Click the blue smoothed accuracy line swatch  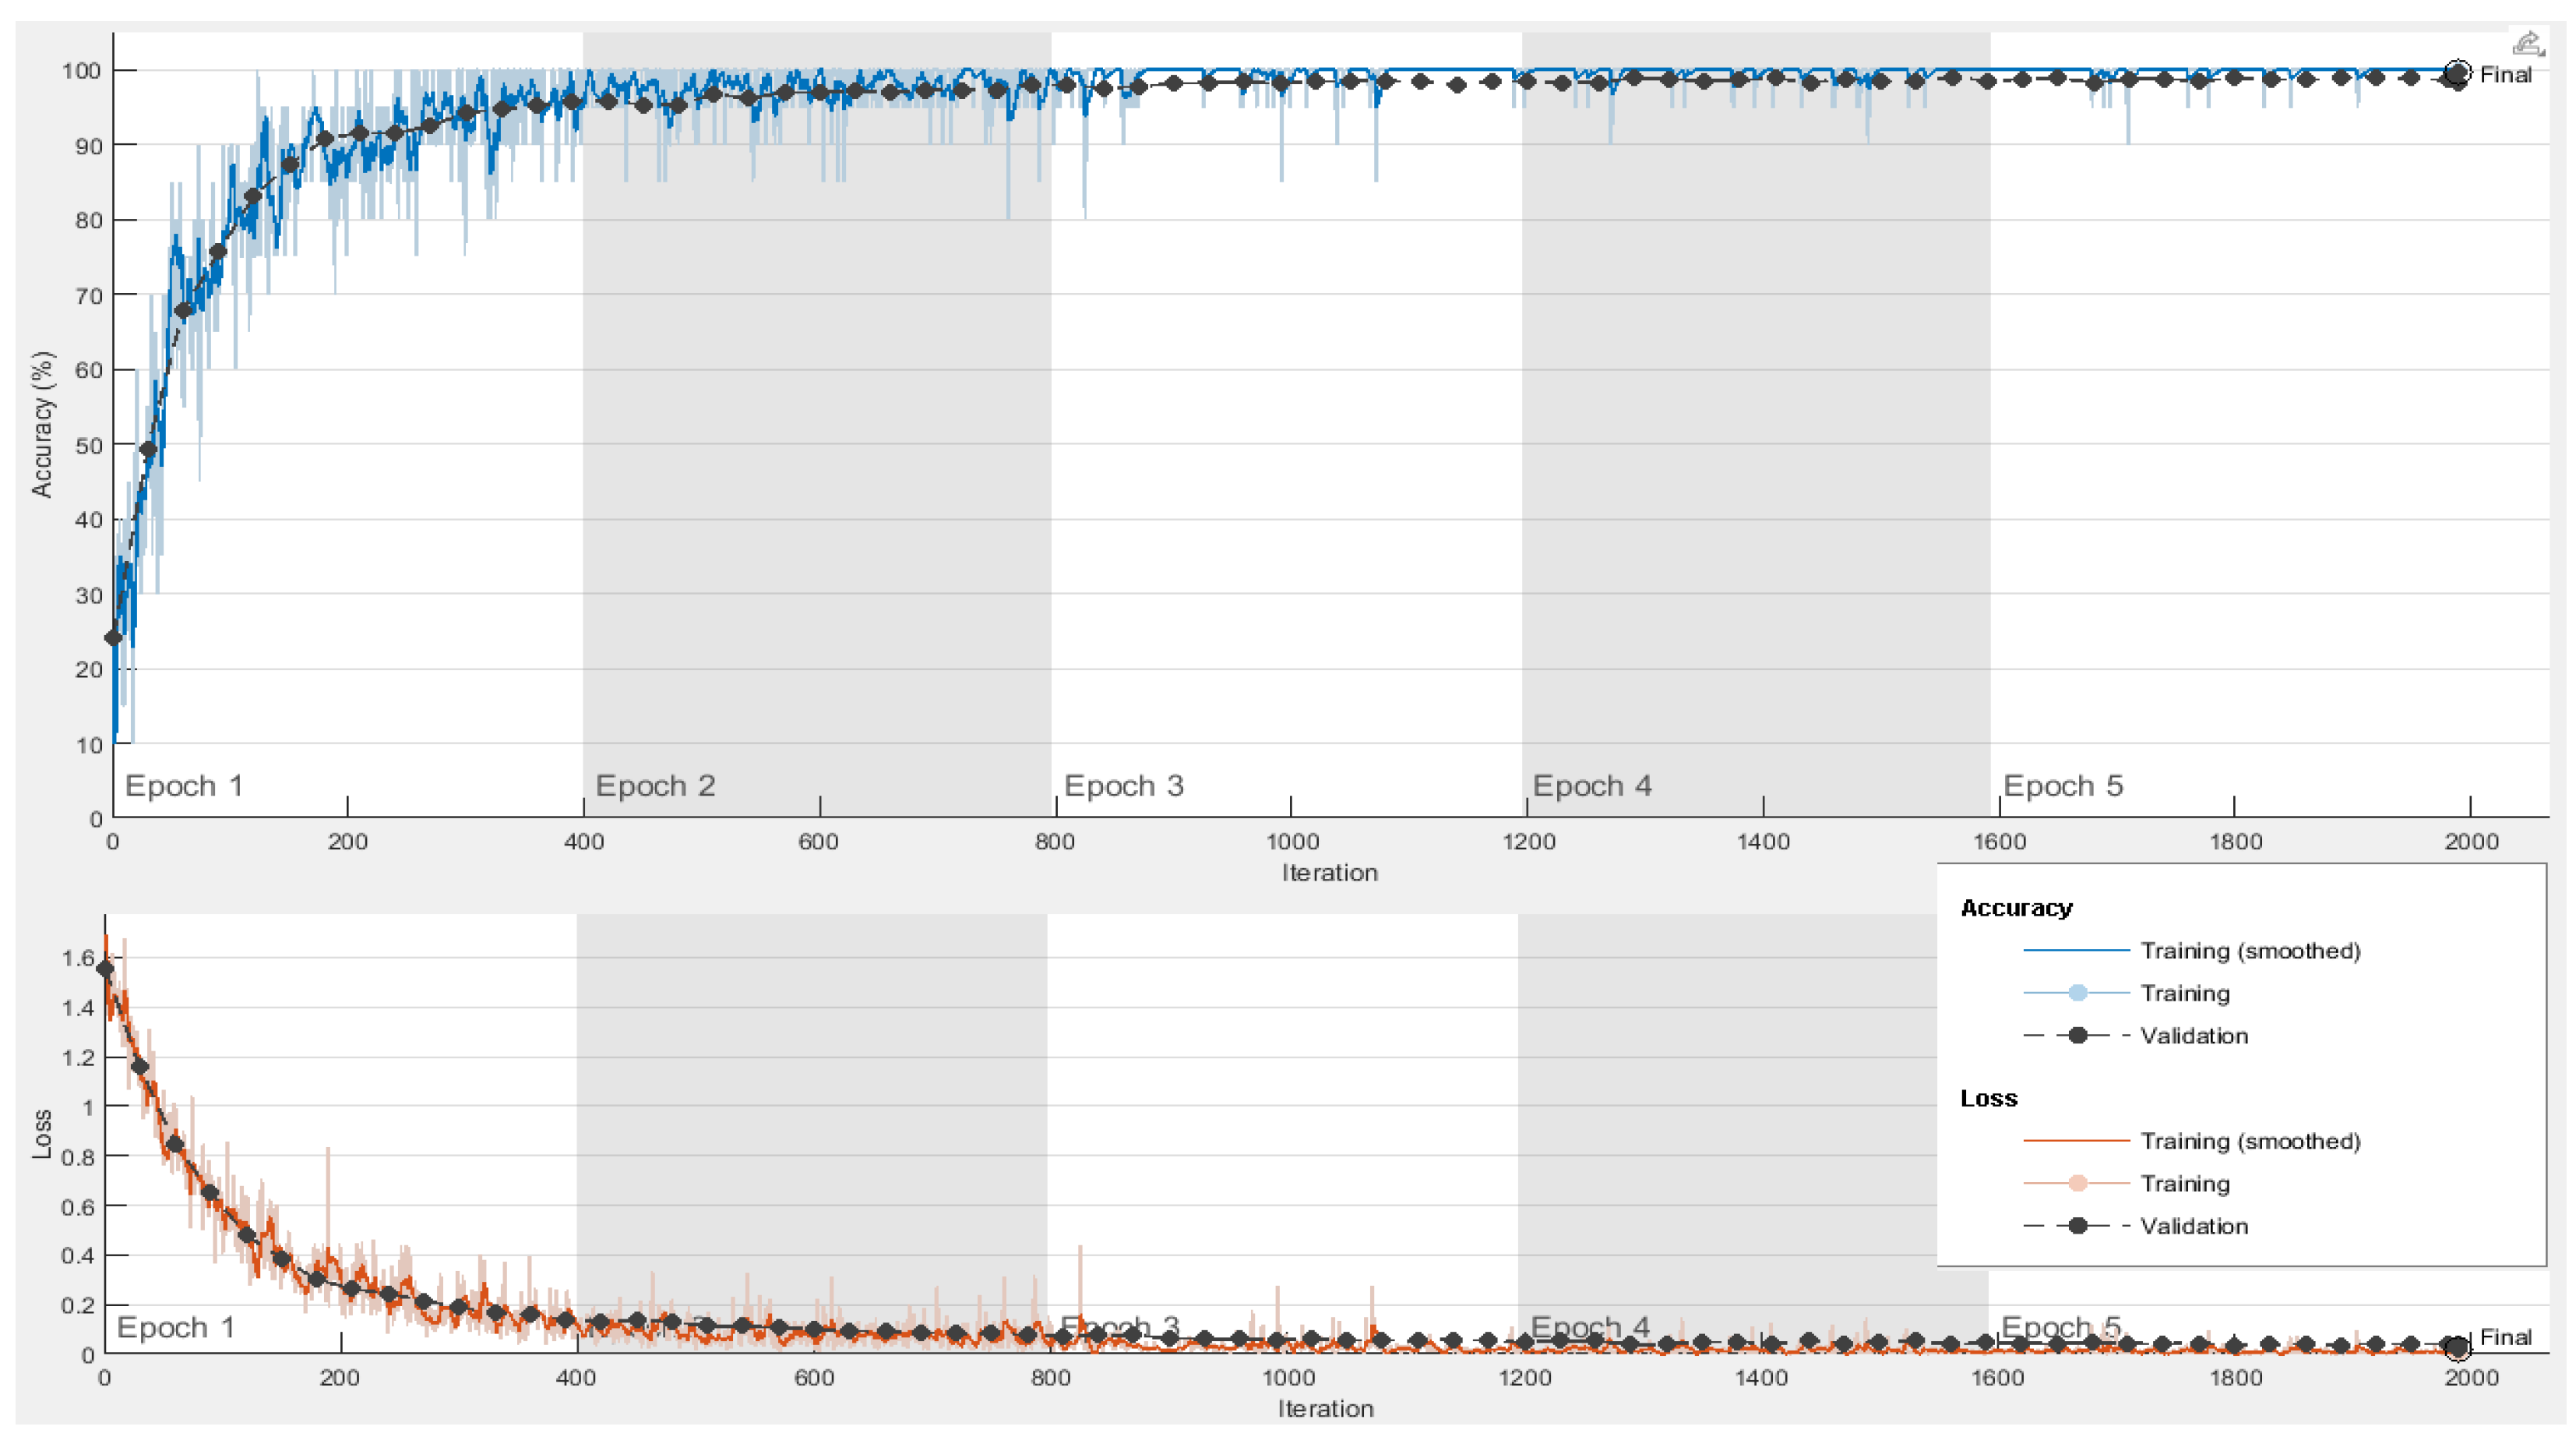[2076, 950]
